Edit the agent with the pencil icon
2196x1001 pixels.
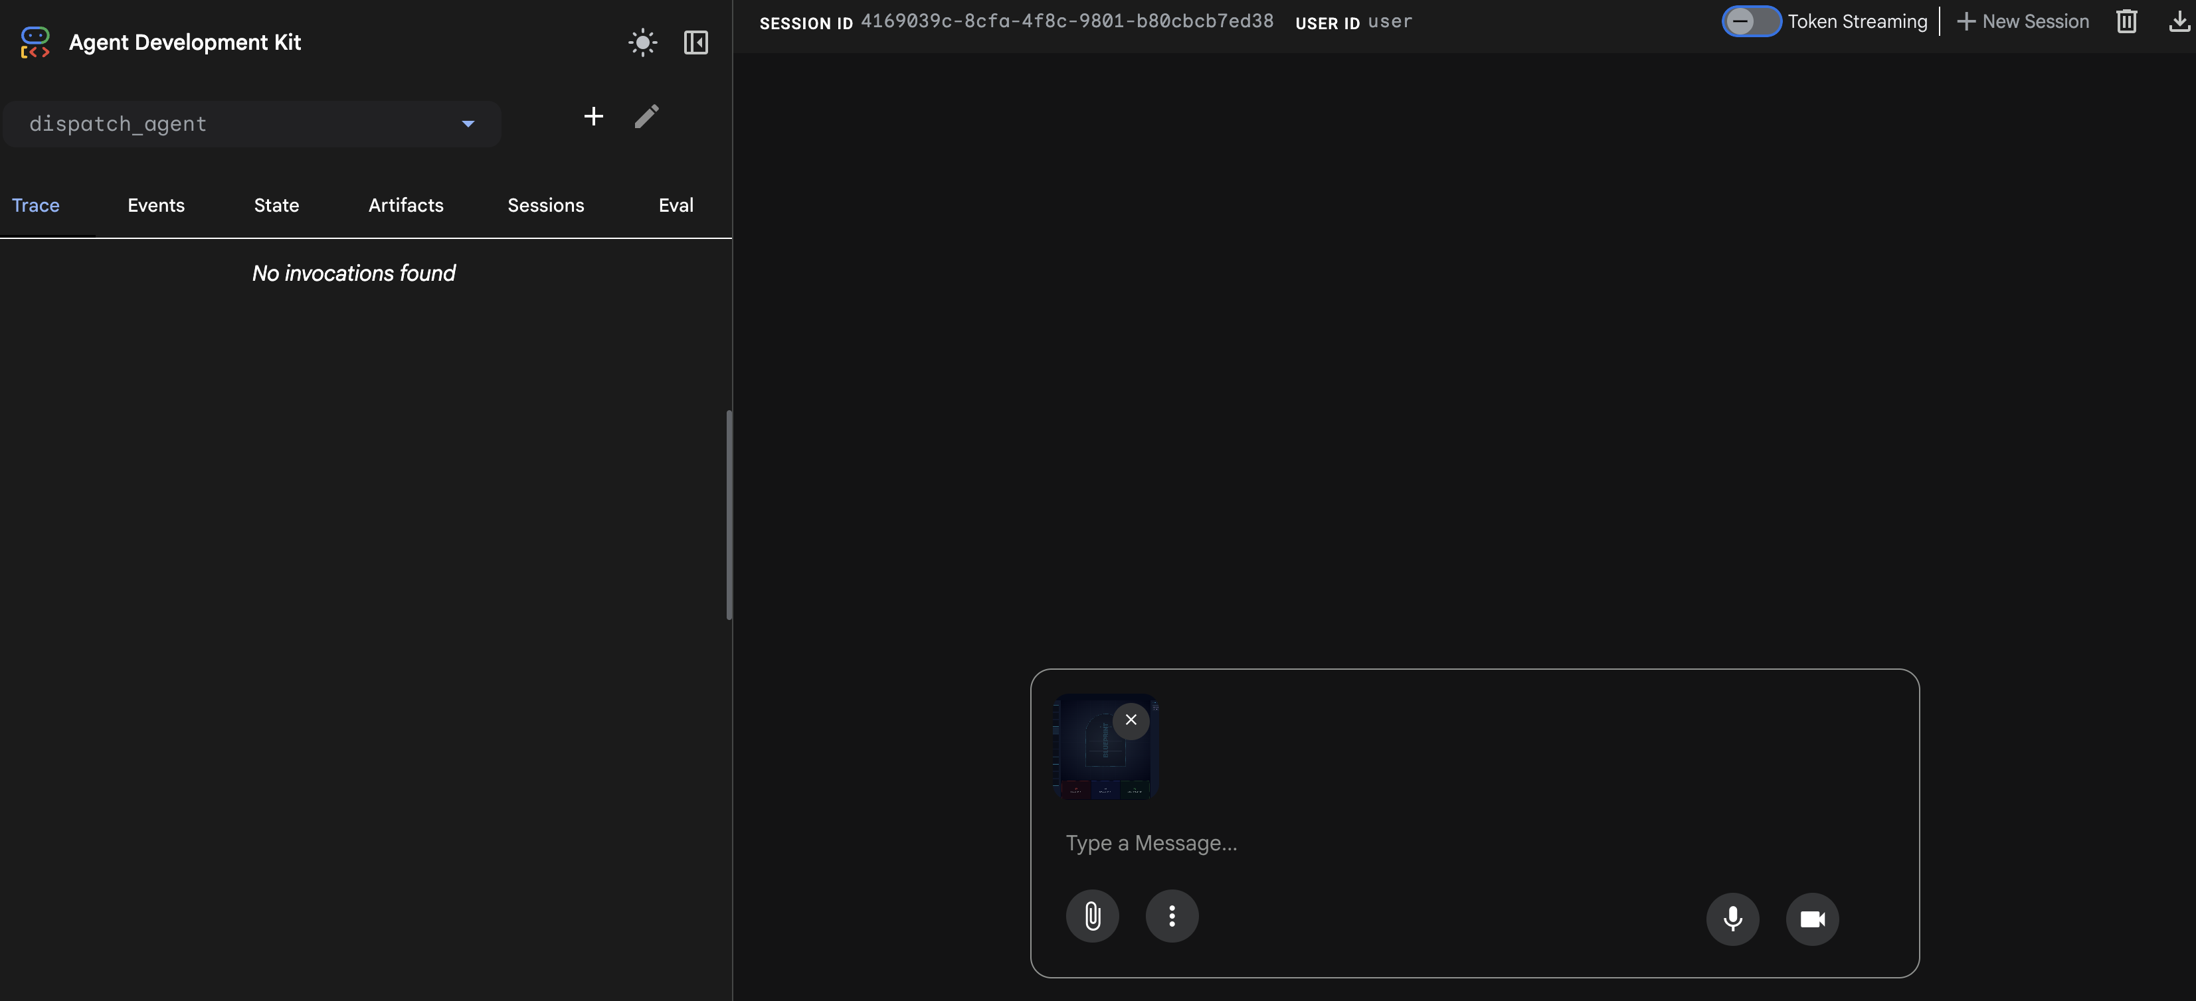[x=647, y=116]
